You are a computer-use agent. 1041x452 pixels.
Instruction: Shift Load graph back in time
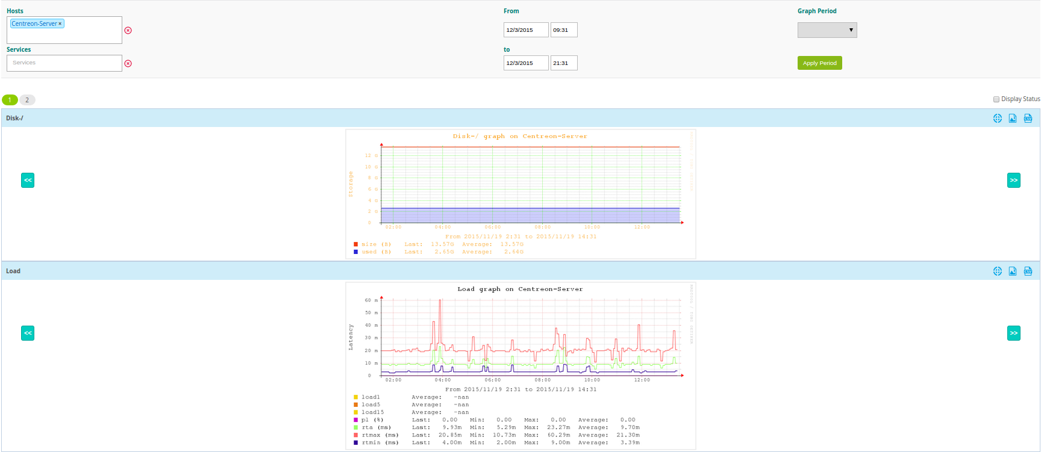click(28, 333)
